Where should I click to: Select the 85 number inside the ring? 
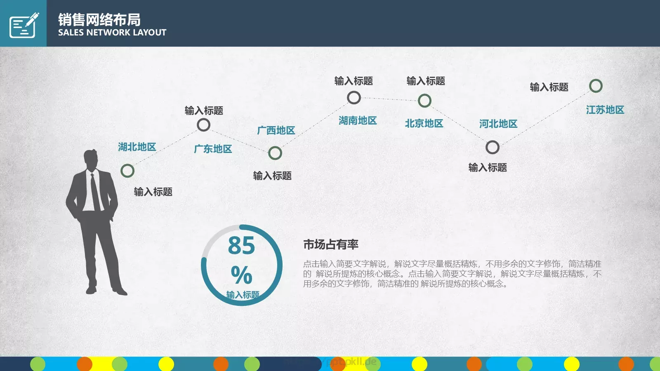coord(241,246)
